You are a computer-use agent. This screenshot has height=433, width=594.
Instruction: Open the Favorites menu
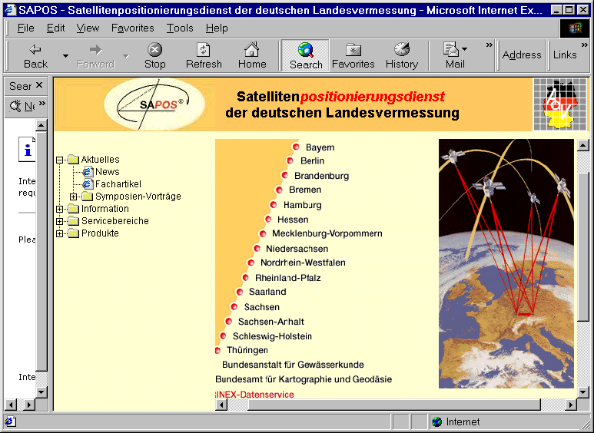[132, 28]
